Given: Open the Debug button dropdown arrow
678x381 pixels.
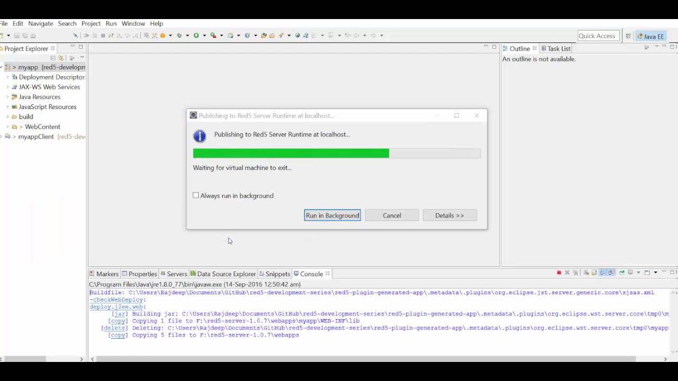Looking at the screenshot, I should [x=188, y=35].
